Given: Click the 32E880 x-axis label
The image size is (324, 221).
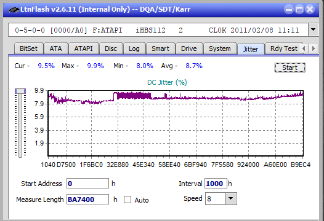Looking at the screenshot, I should [118, 165].
